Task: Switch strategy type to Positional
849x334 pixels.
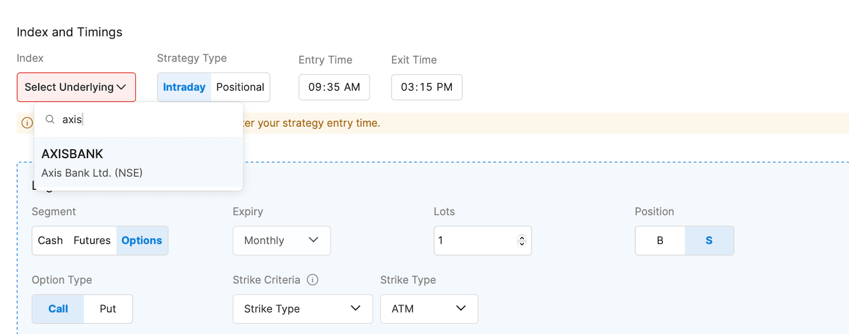Action: tap(240, 87)
